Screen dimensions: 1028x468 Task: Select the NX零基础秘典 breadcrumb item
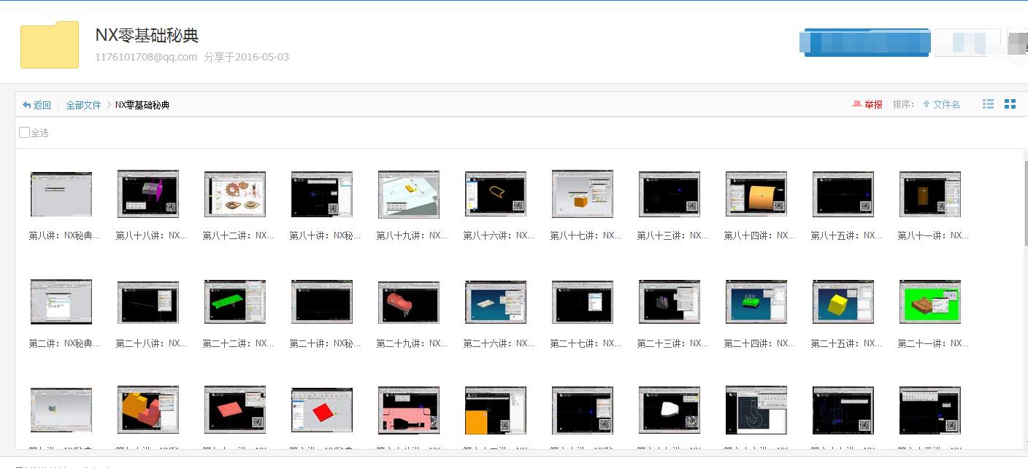pyautogui.click(x=142, y=104)
